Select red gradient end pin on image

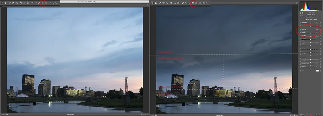pyautogui.click(x=224, y=89)
